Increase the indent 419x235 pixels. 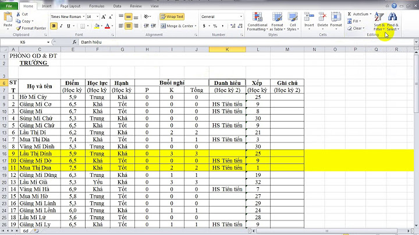[x=154, y=26]
